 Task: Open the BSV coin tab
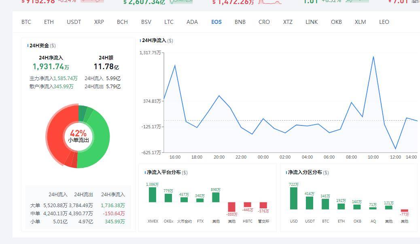(146, 22)
